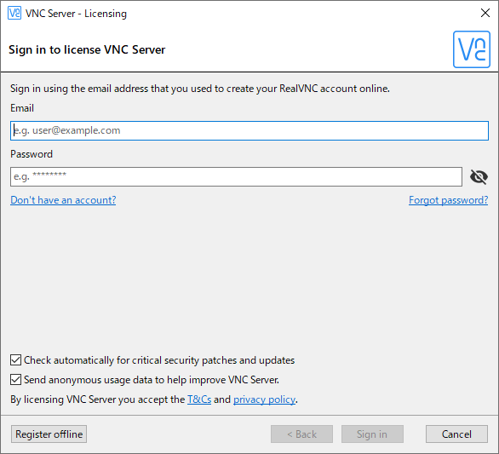The image size is (499, 454).
Task: Click the VNC icon in the title bar
Action: point(14,13)
